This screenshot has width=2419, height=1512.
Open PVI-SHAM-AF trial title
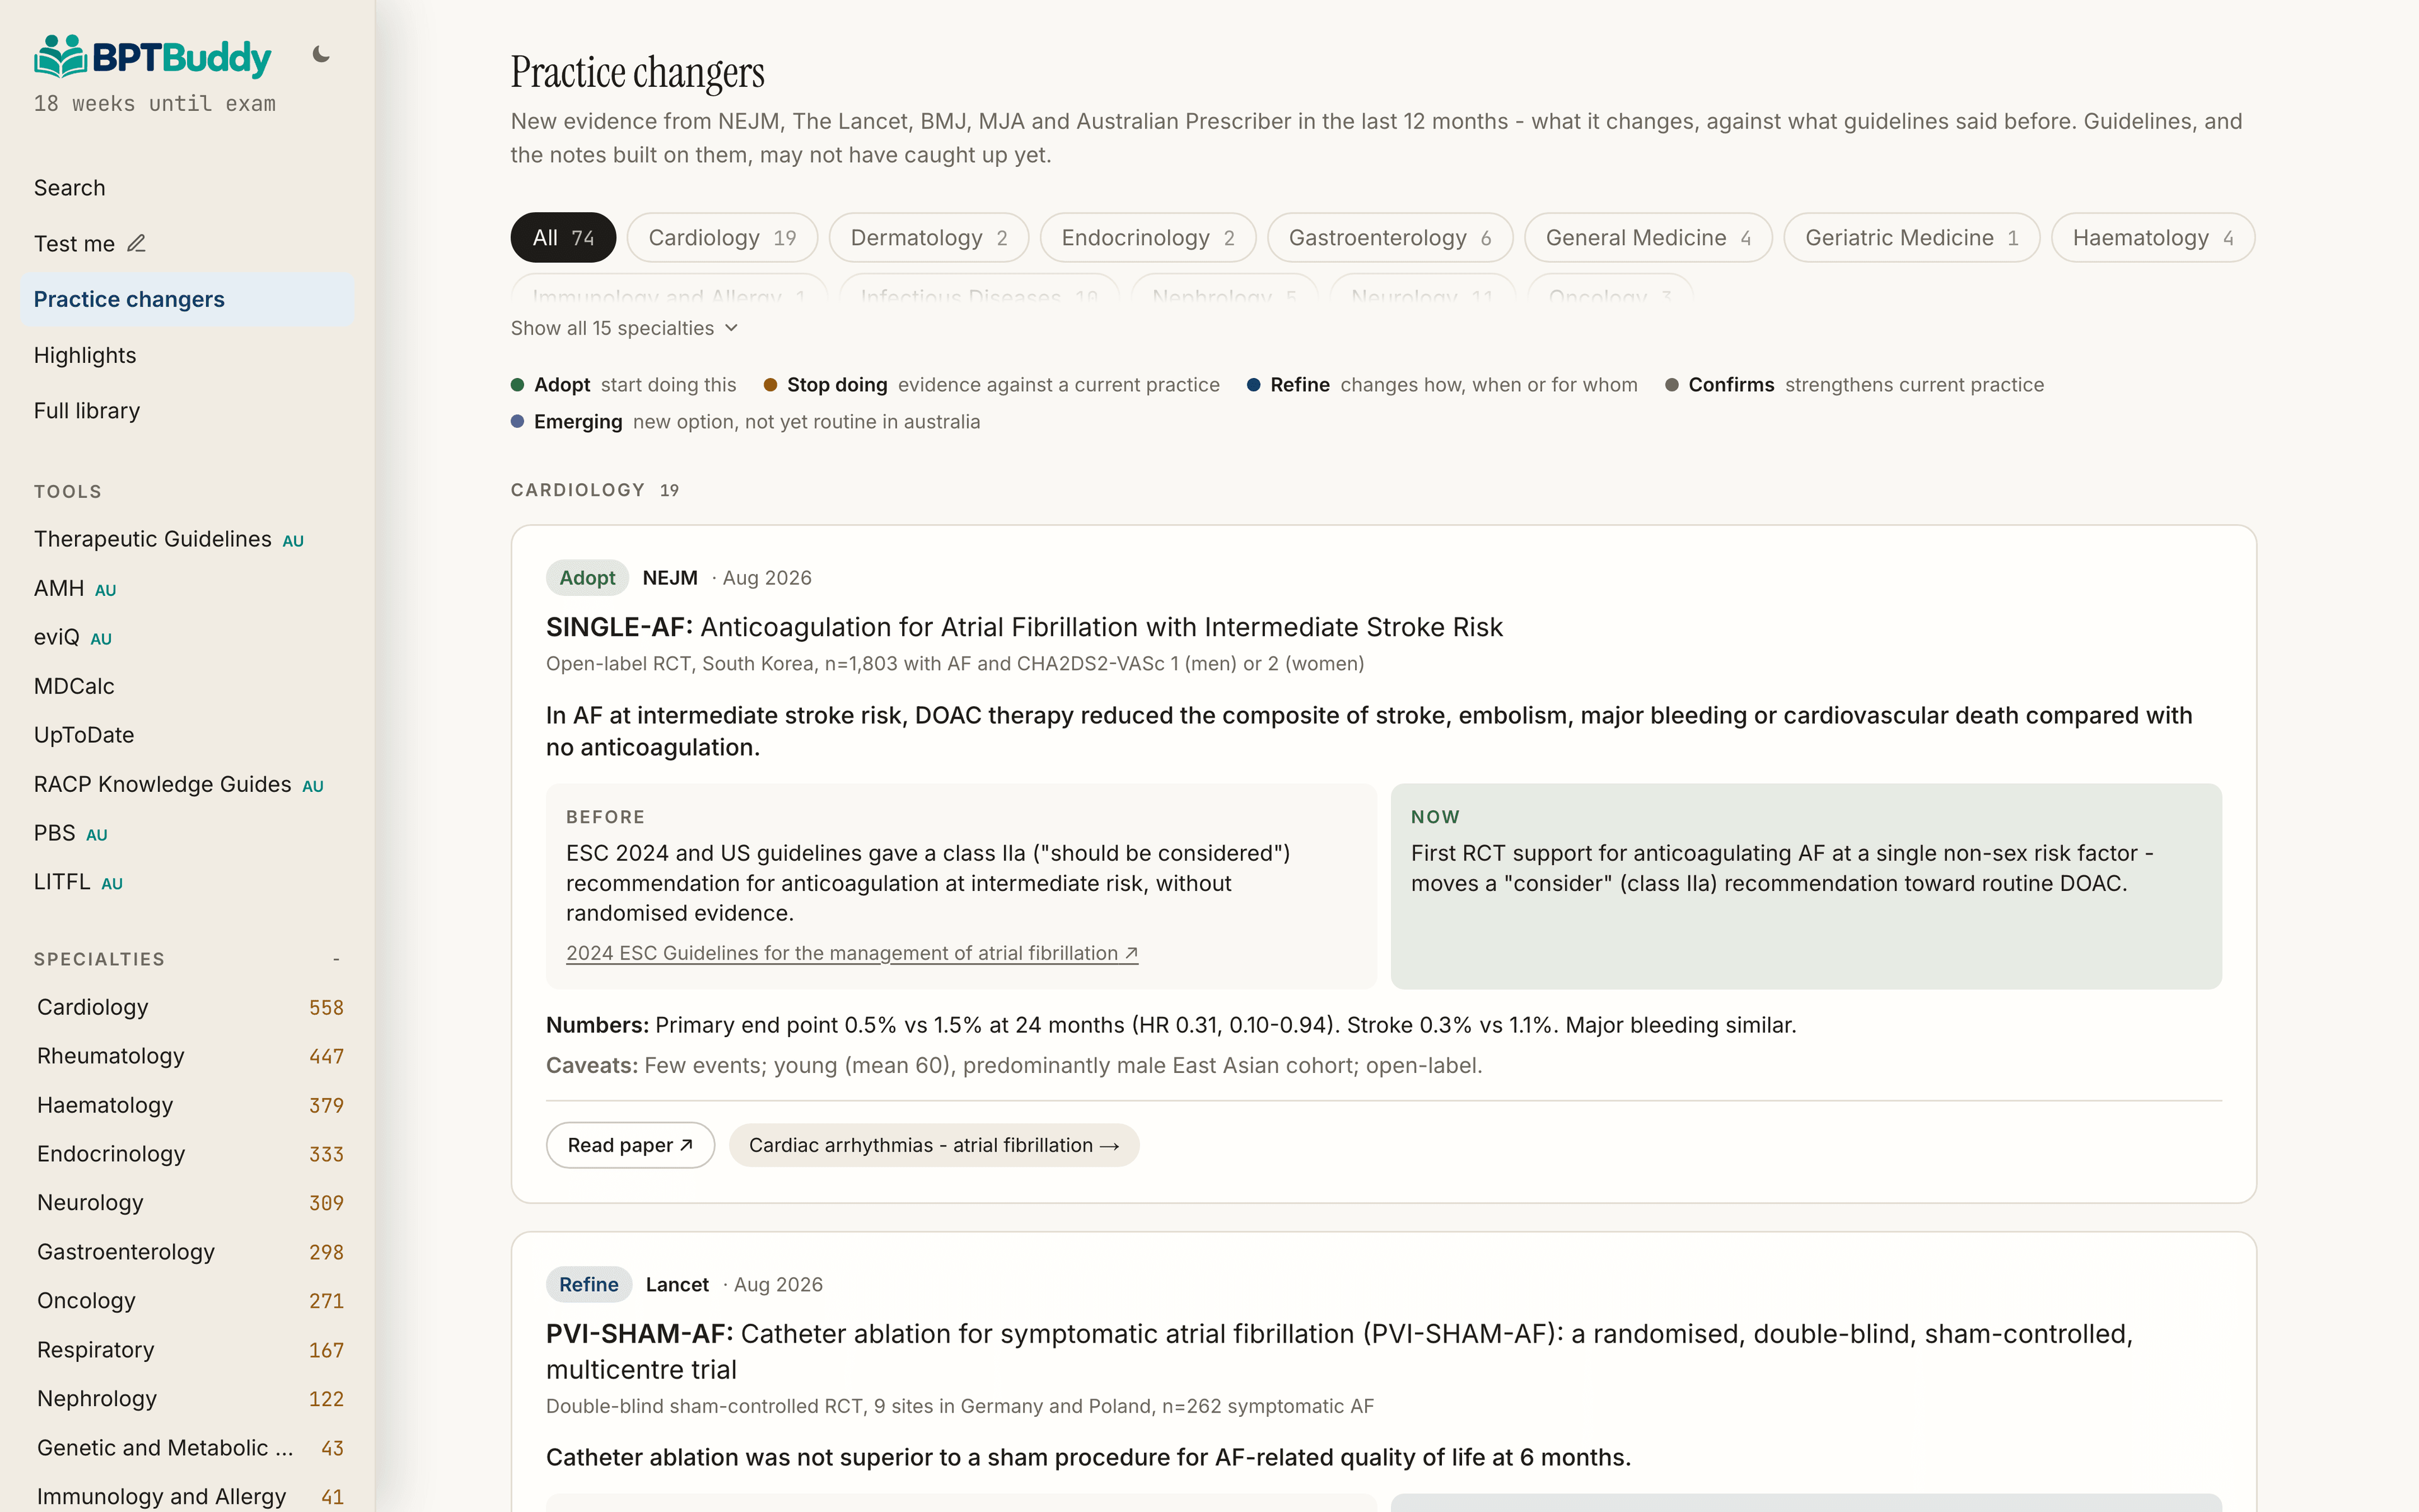[x=1339, y=1351]
